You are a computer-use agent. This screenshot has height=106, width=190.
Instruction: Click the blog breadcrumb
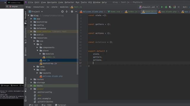28,7
